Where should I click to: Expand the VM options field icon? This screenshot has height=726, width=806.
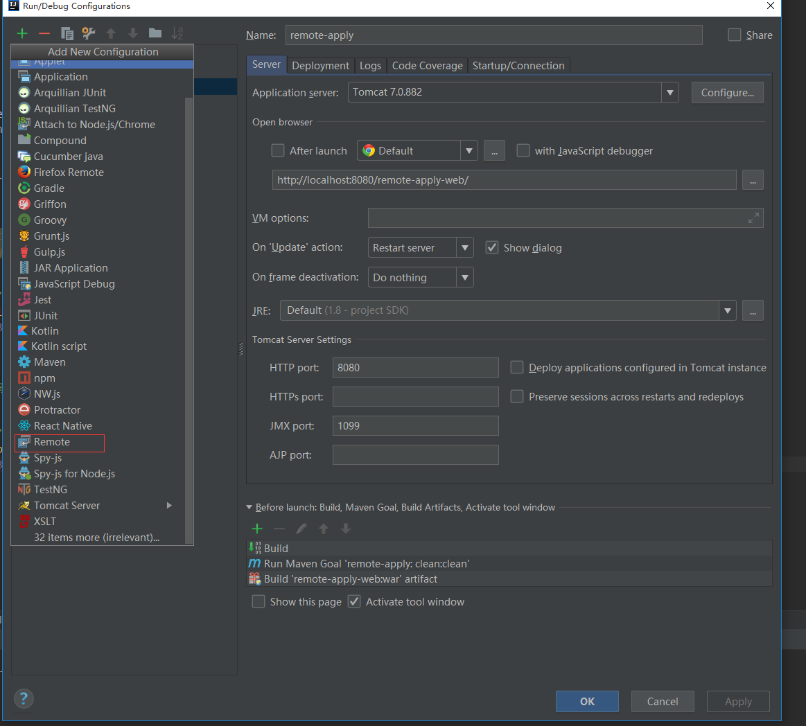click(x=753, y=218)
